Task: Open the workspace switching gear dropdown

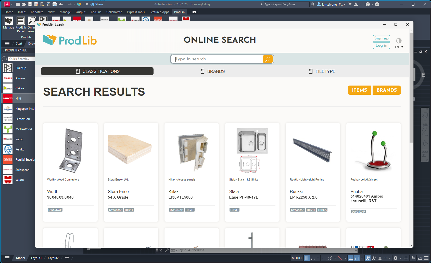Action: (x=397, y=258)
